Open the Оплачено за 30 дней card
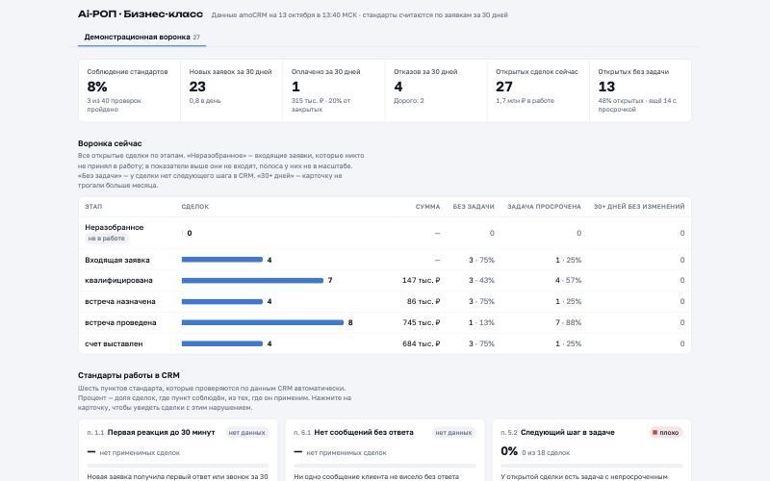Image resolution: width=770 pixels, height=481 pixels. pyautogui.click(x=333, y=90)
